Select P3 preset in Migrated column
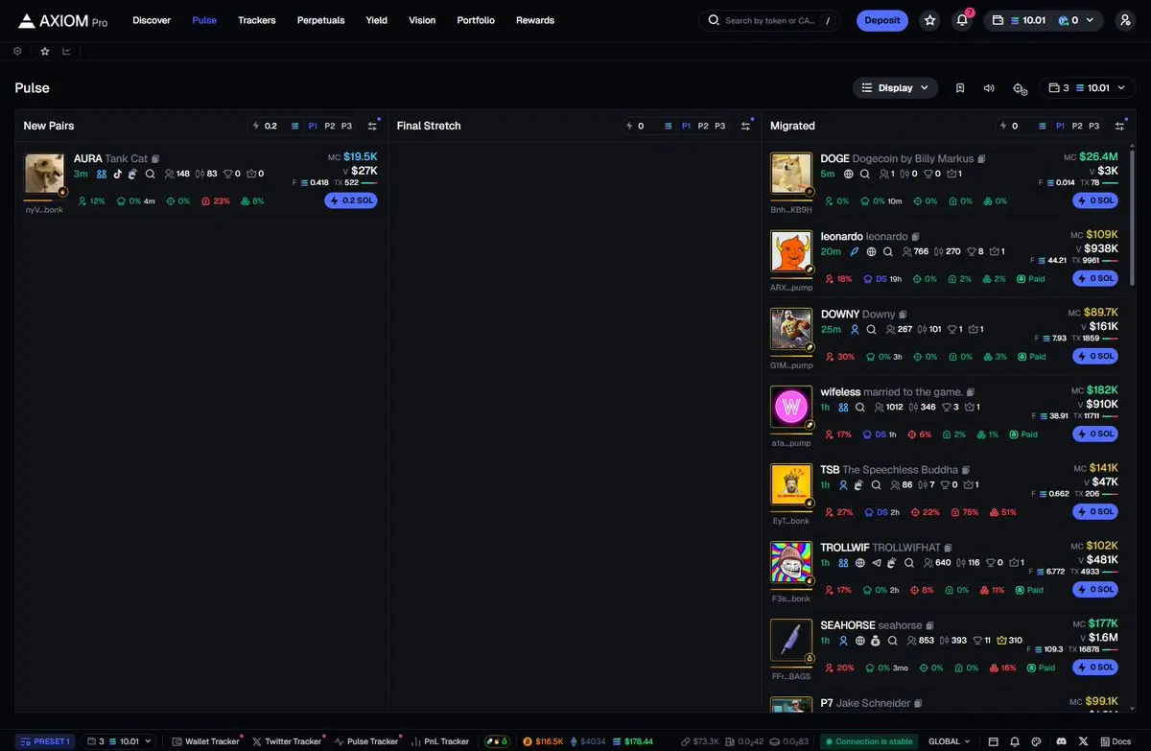1151x751 pixels. click(x=1093, y=126)
